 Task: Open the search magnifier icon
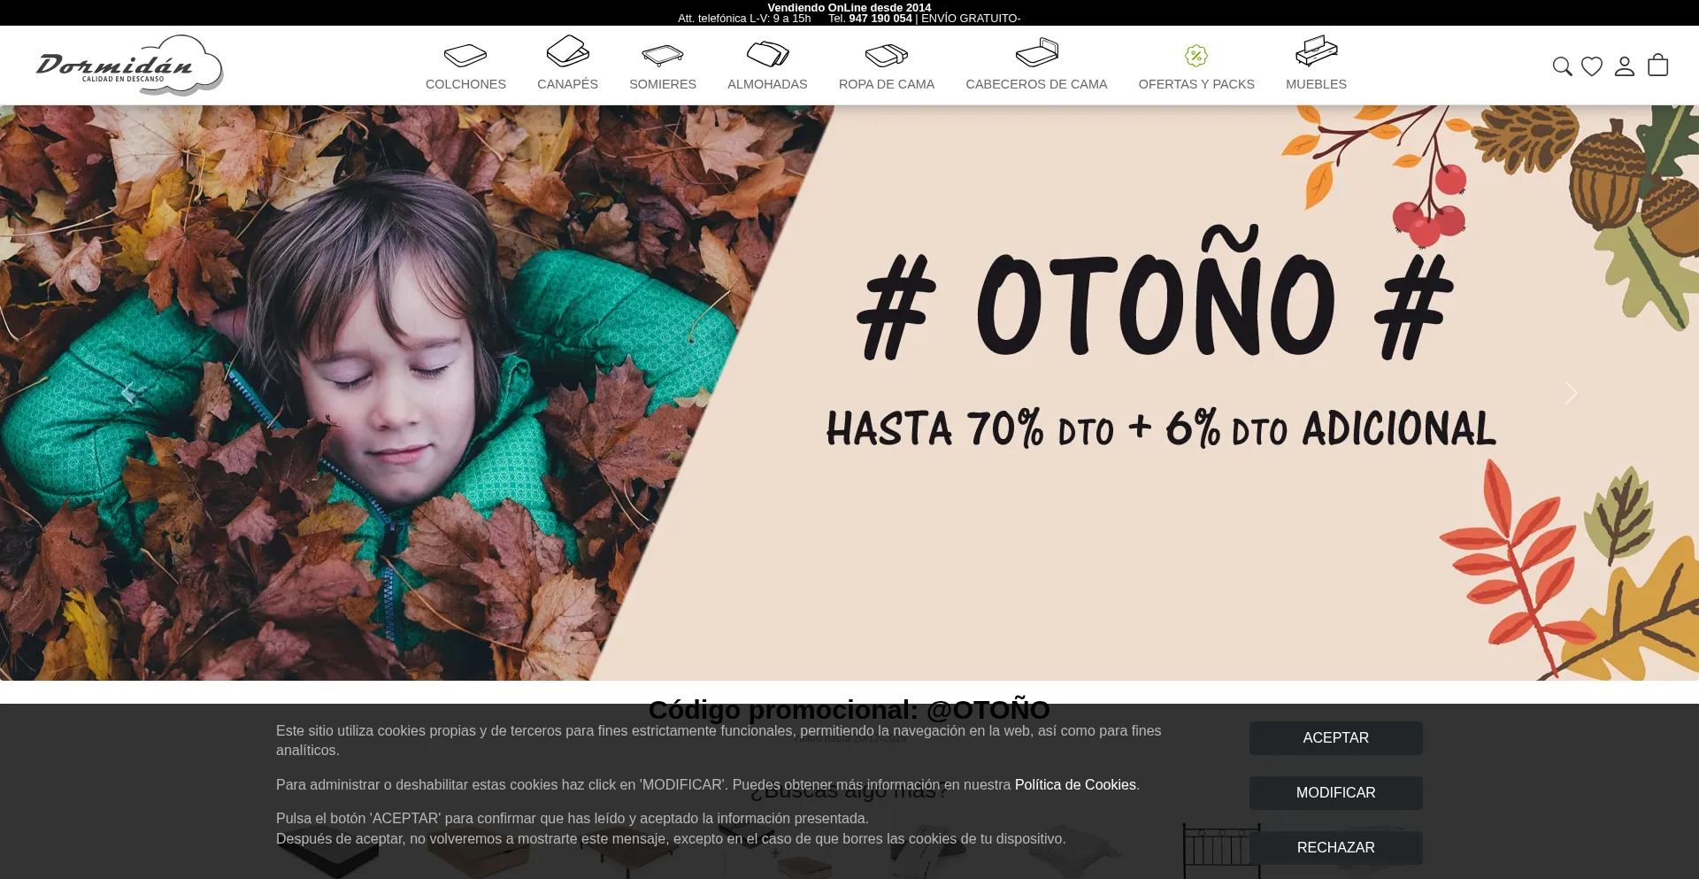pos(1562,66)
